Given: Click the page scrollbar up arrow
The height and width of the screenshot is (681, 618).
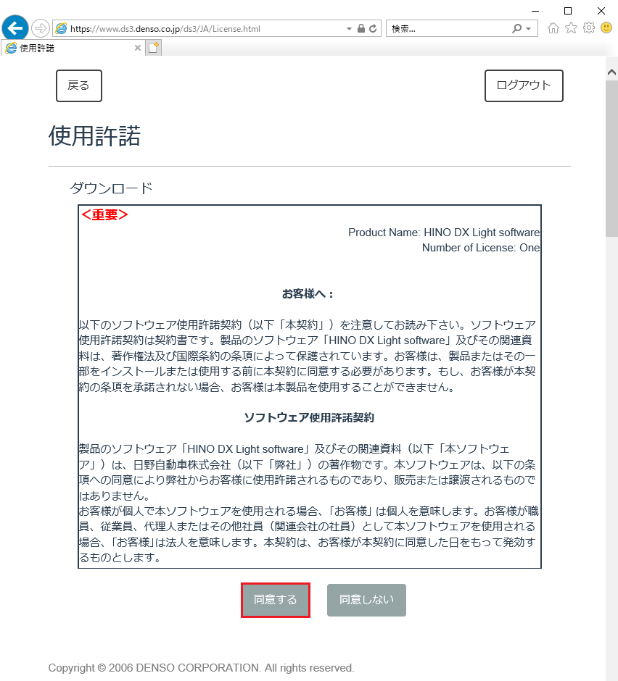Looking at the screenshot, I should point(611,72).
